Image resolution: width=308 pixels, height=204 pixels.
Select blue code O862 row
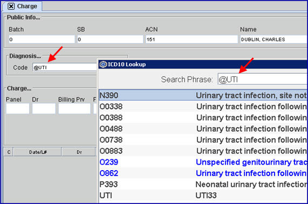203,173
